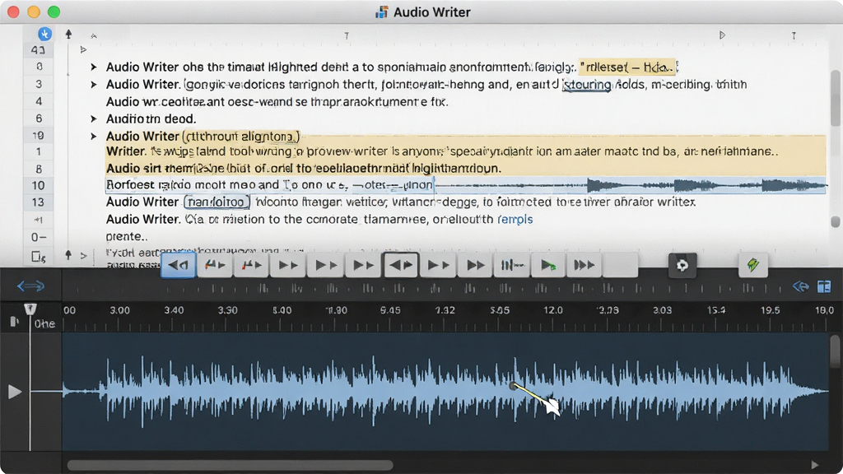Click the small caret at ruler's left end
The height and width of the screenshot is (474, 843).
coord(94,36)
